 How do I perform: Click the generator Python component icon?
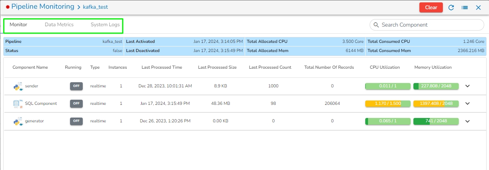click(x=18, y=121)
